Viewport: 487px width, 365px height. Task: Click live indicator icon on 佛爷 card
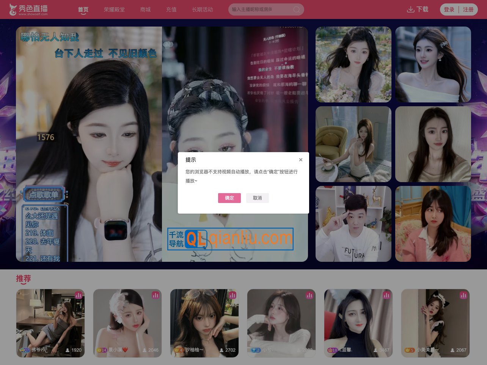click(x=79, y=295)
